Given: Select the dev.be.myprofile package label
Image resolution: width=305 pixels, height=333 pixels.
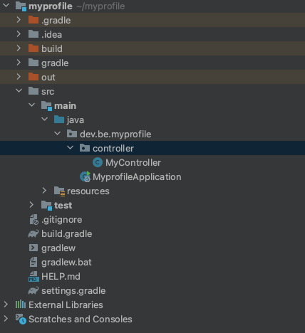Looking at the screenshot, I should coord(115,134).
